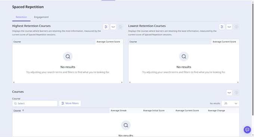Click right scroll arrow in Highest Retention table
The height and width of the screenshot is (137, 254).
pyautogui.click(x=122, y=82)
